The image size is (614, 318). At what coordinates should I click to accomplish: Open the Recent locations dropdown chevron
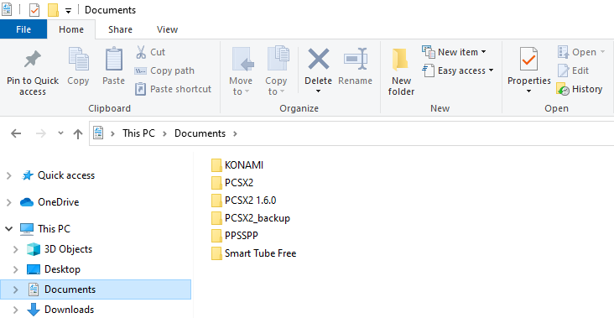[60, 133]
